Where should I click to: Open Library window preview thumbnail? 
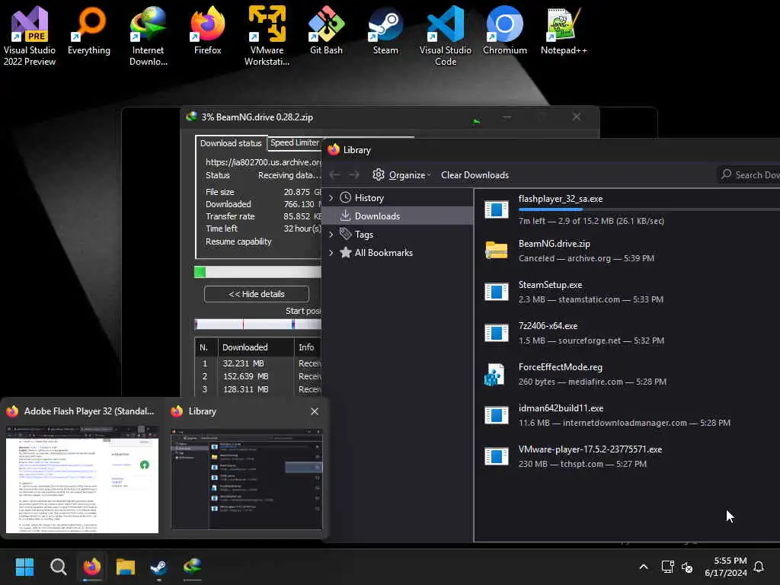click(x=247, y=479)
